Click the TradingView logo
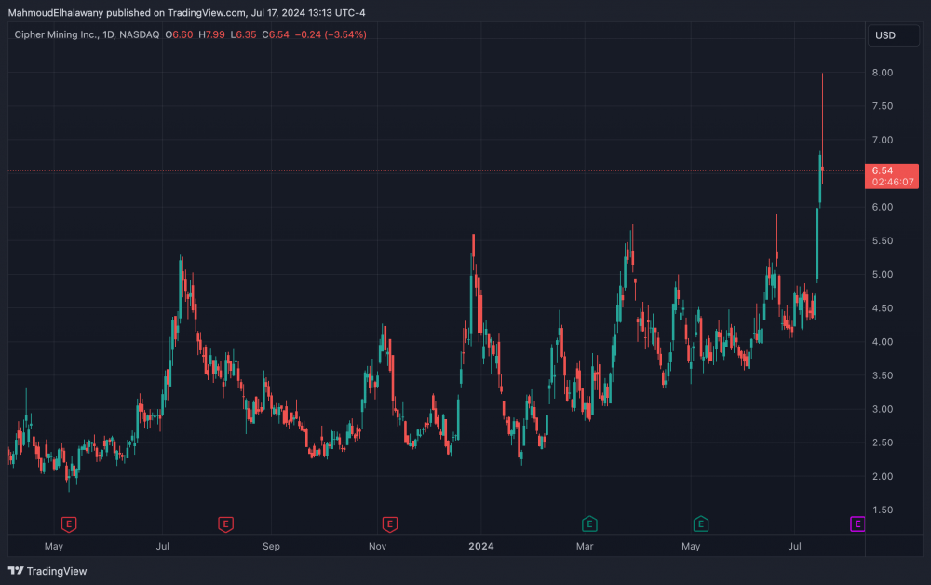Viewport: 931px width, 585px height. point(48,571)
